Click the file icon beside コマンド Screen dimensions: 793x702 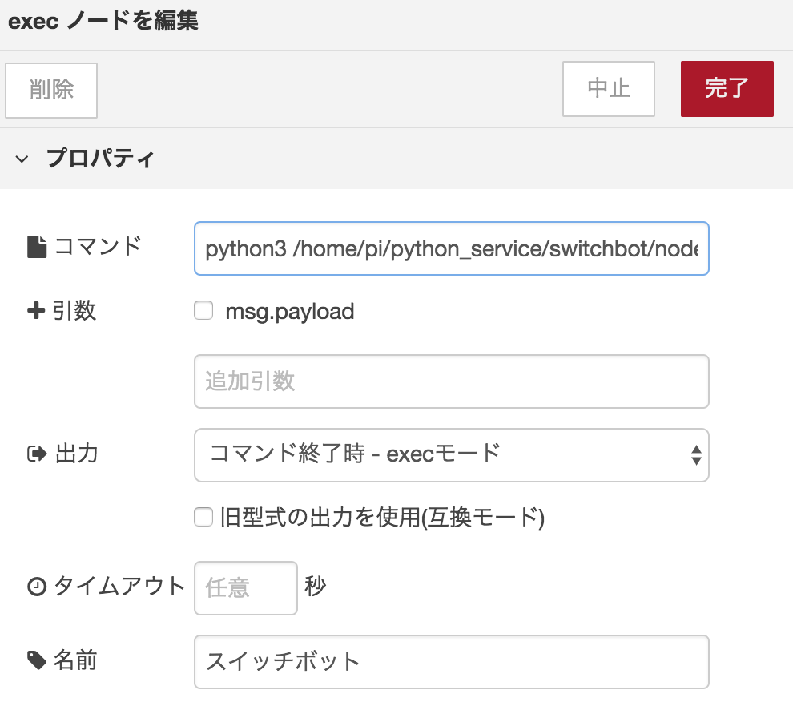37,248
